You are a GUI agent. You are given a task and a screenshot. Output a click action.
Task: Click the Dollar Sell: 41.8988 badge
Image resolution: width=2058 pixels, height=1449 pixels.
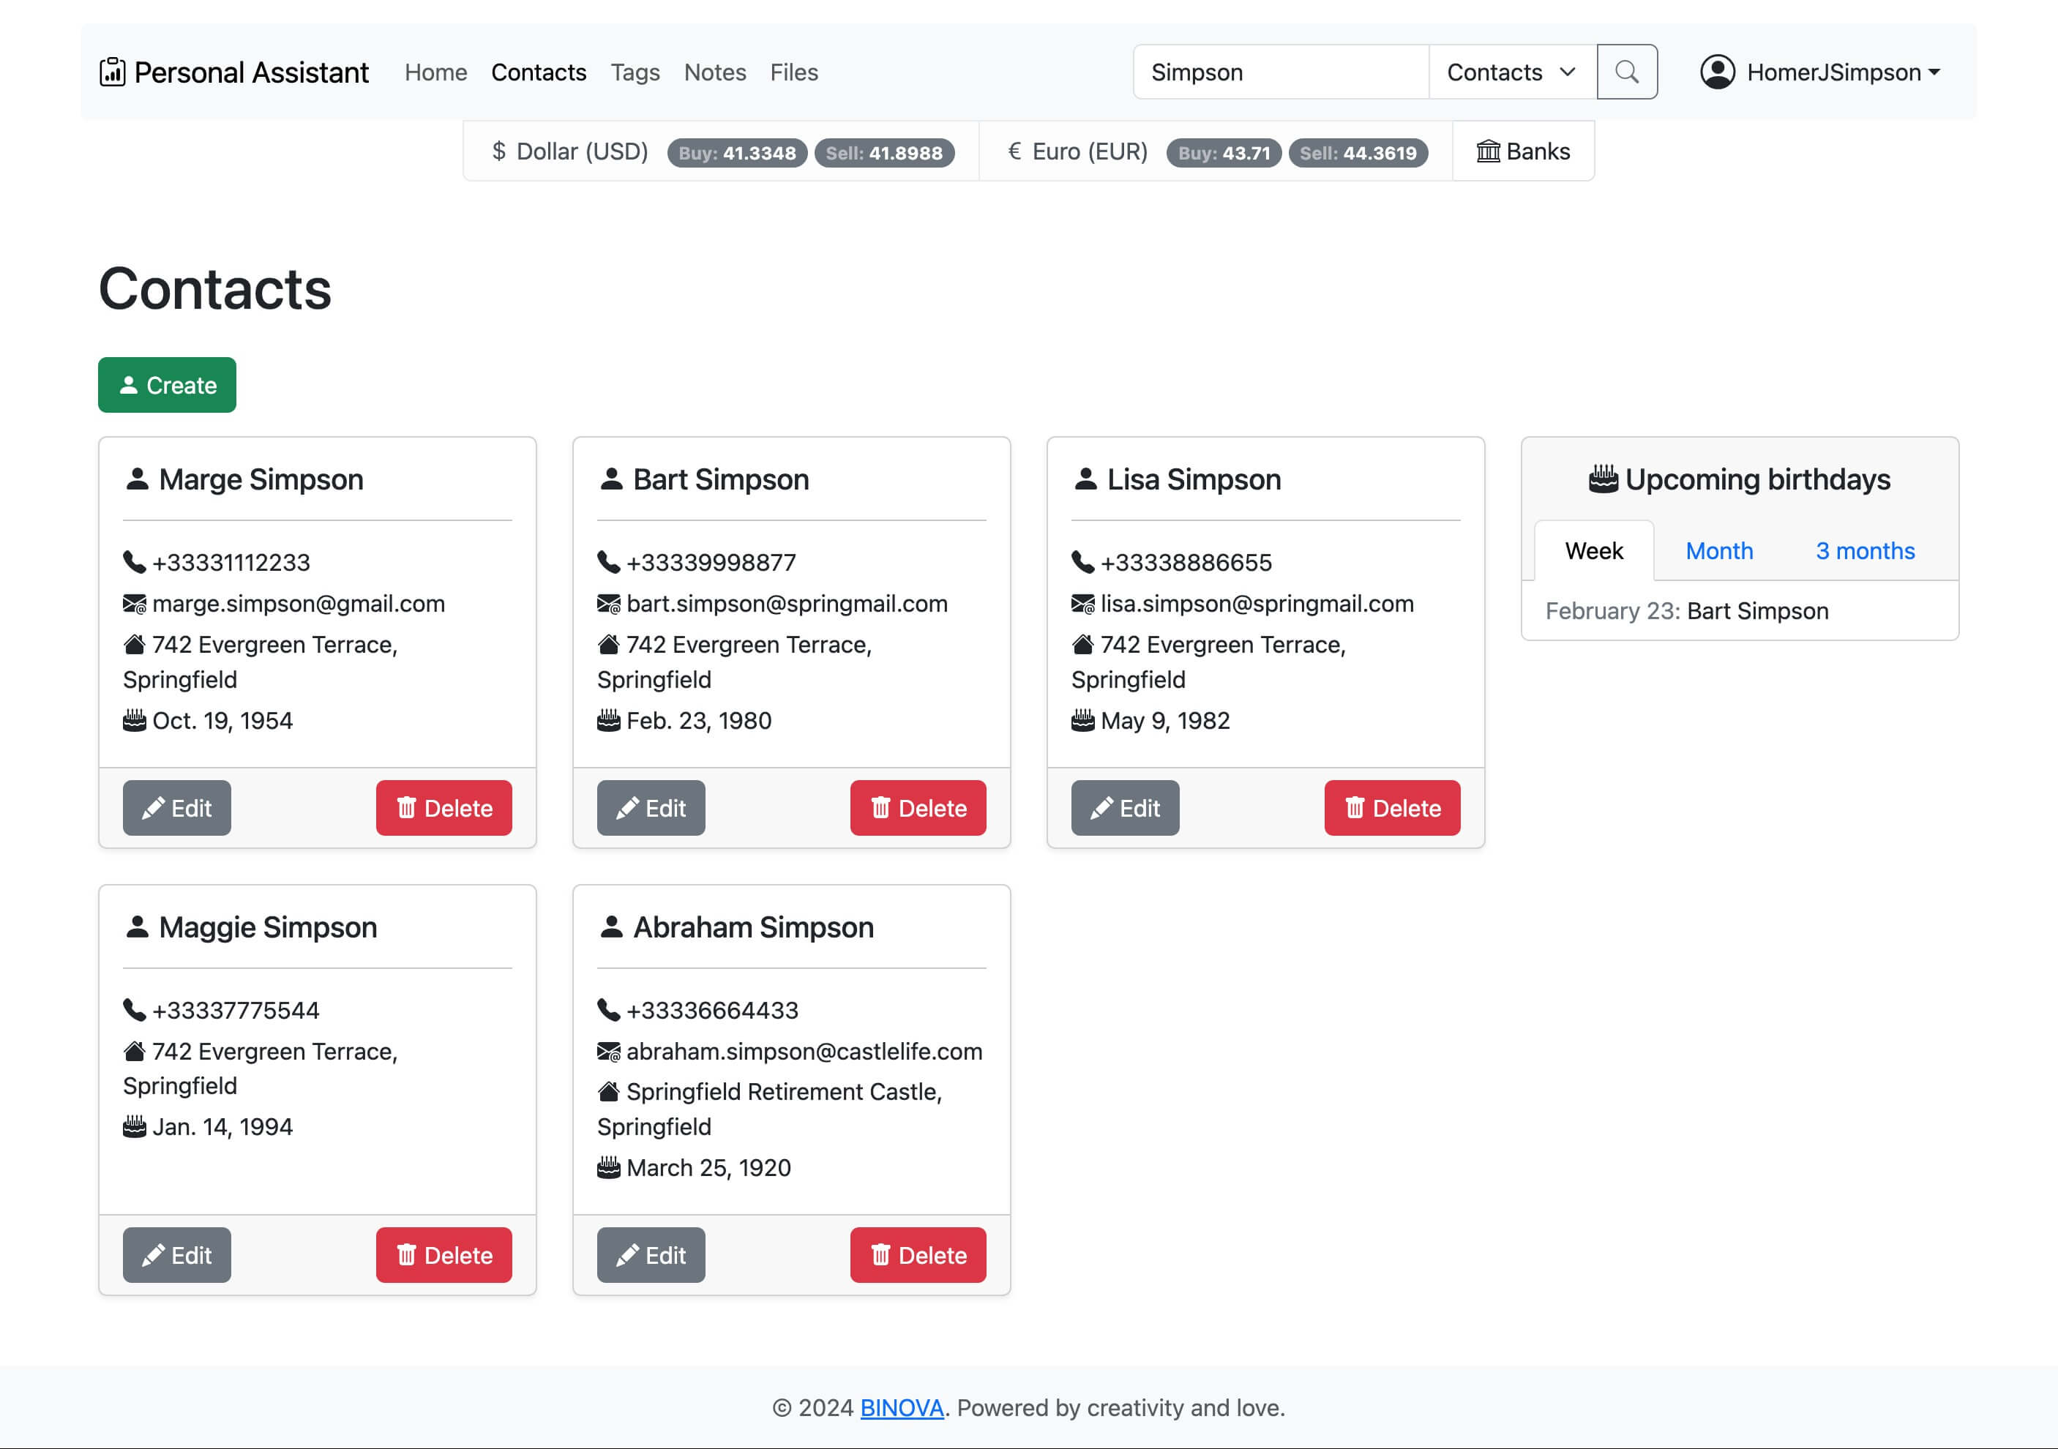pos(884,153)
